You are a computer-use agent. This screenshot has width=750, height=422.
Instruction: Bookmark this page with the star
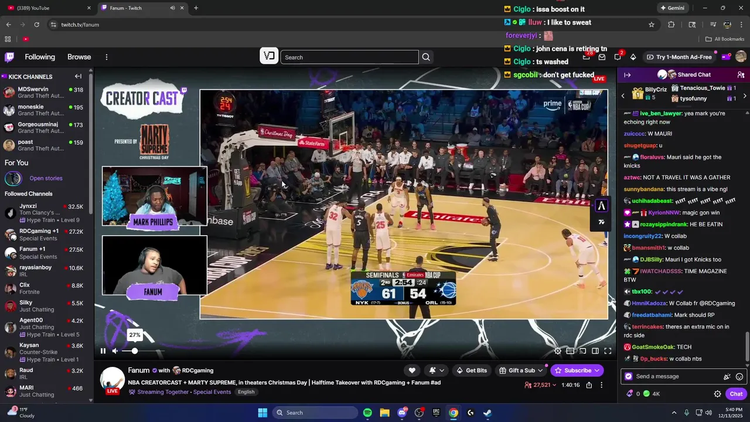click(651, 25)
